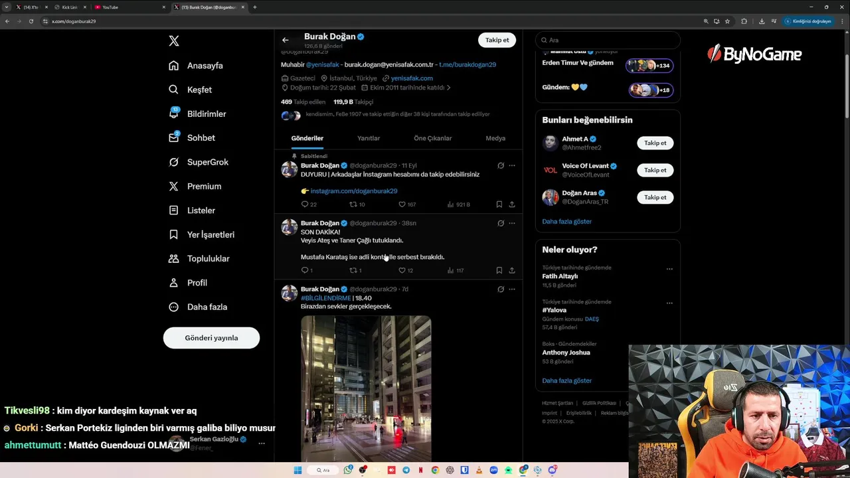Click the Gönderi yayınla button

(x=211, y=338)
